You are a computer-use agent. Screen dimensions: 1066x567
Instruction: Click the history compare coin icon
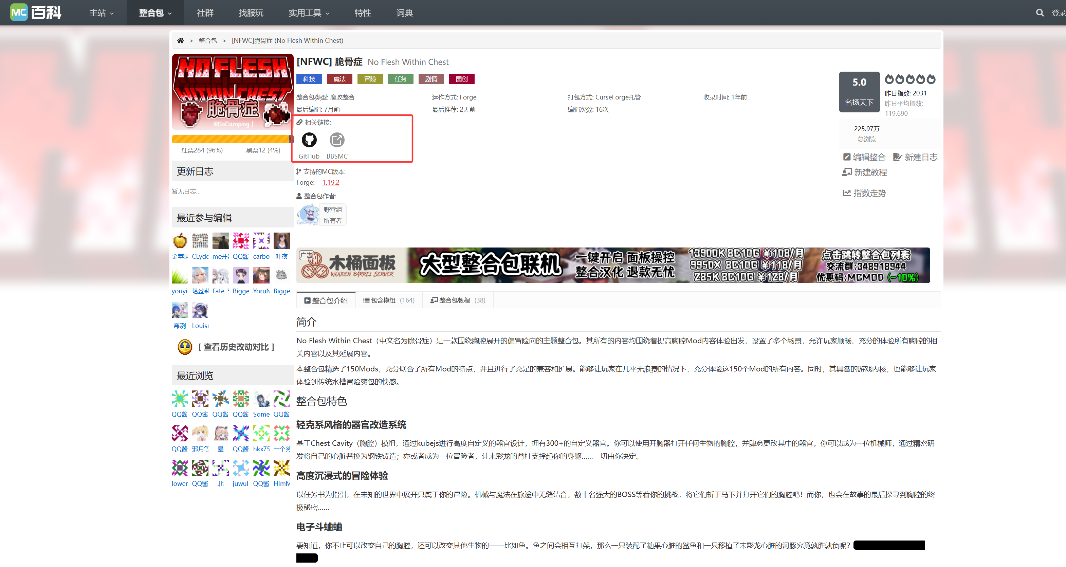[185, 347]
